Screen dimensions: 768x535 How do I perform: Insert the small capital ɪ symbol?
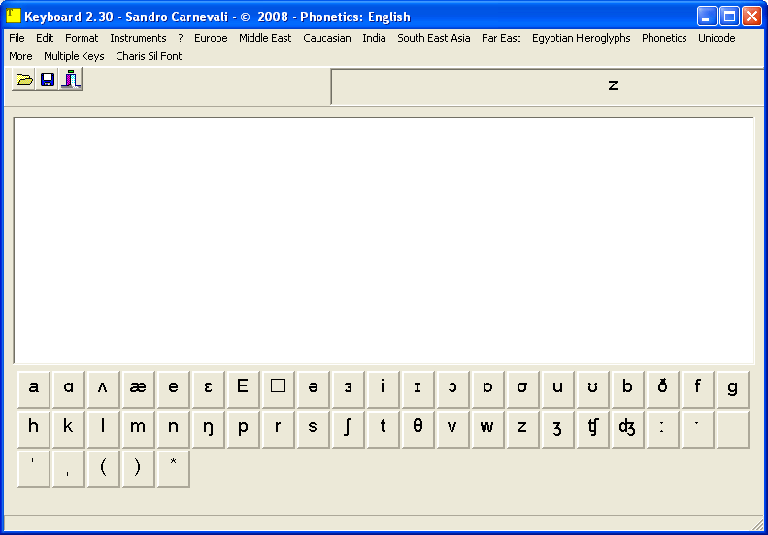[417, 389]
